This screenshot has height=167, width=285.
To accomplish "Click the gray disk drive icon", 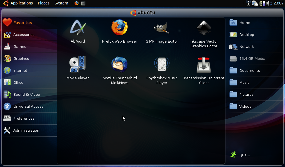I will click(x=233, y=58).
